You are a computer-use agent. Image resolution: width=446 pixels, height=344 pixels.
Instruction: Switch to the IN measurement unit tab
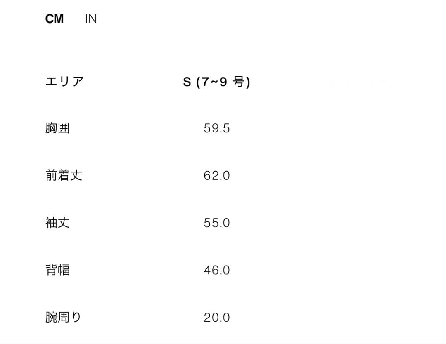coord(92,18)
